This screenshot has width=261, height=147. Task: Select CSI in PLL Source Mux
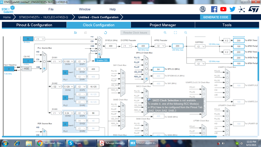44,62
